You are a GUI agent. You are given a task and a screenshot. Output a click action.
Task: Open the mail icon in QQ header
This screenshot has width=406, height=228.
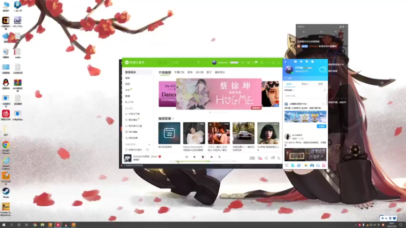tap(295, 61)
